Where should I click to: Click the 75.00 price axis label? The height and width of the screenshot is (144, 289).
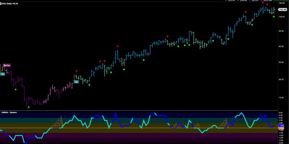tap(281, 98)
